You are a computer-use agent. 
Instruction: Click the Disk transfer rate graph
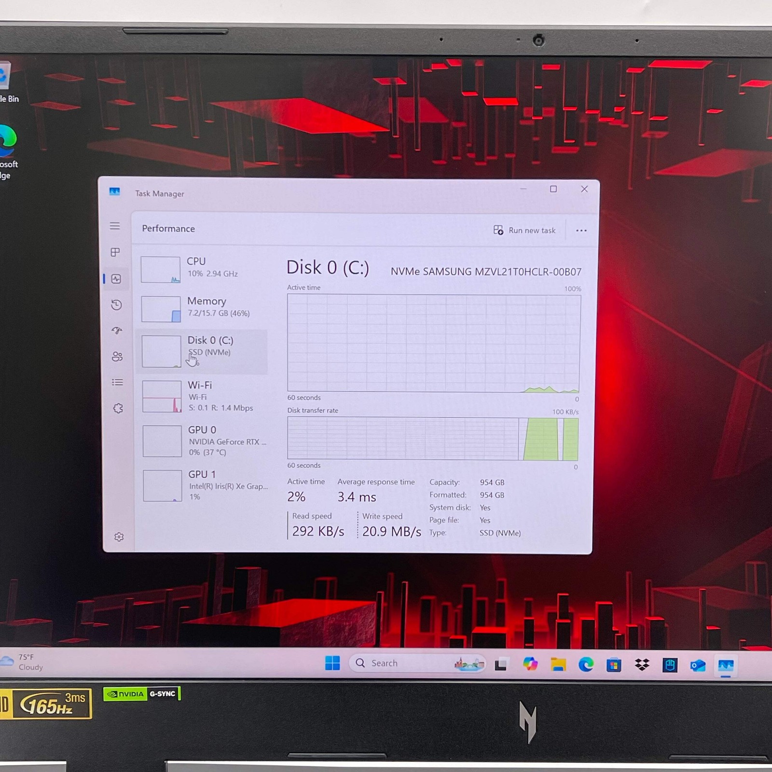click(x=433, y=439)
